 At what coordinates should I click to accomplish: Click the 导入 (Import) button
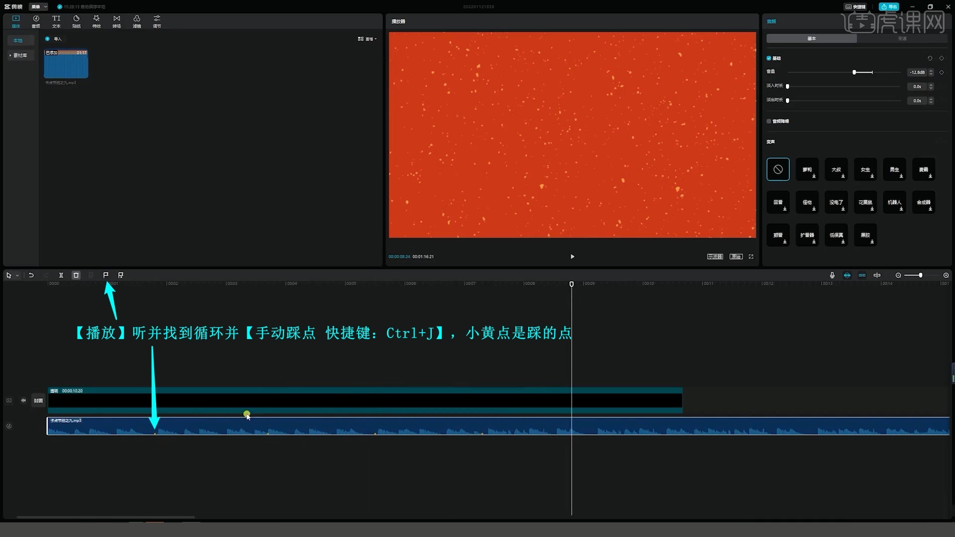point(54,39)
